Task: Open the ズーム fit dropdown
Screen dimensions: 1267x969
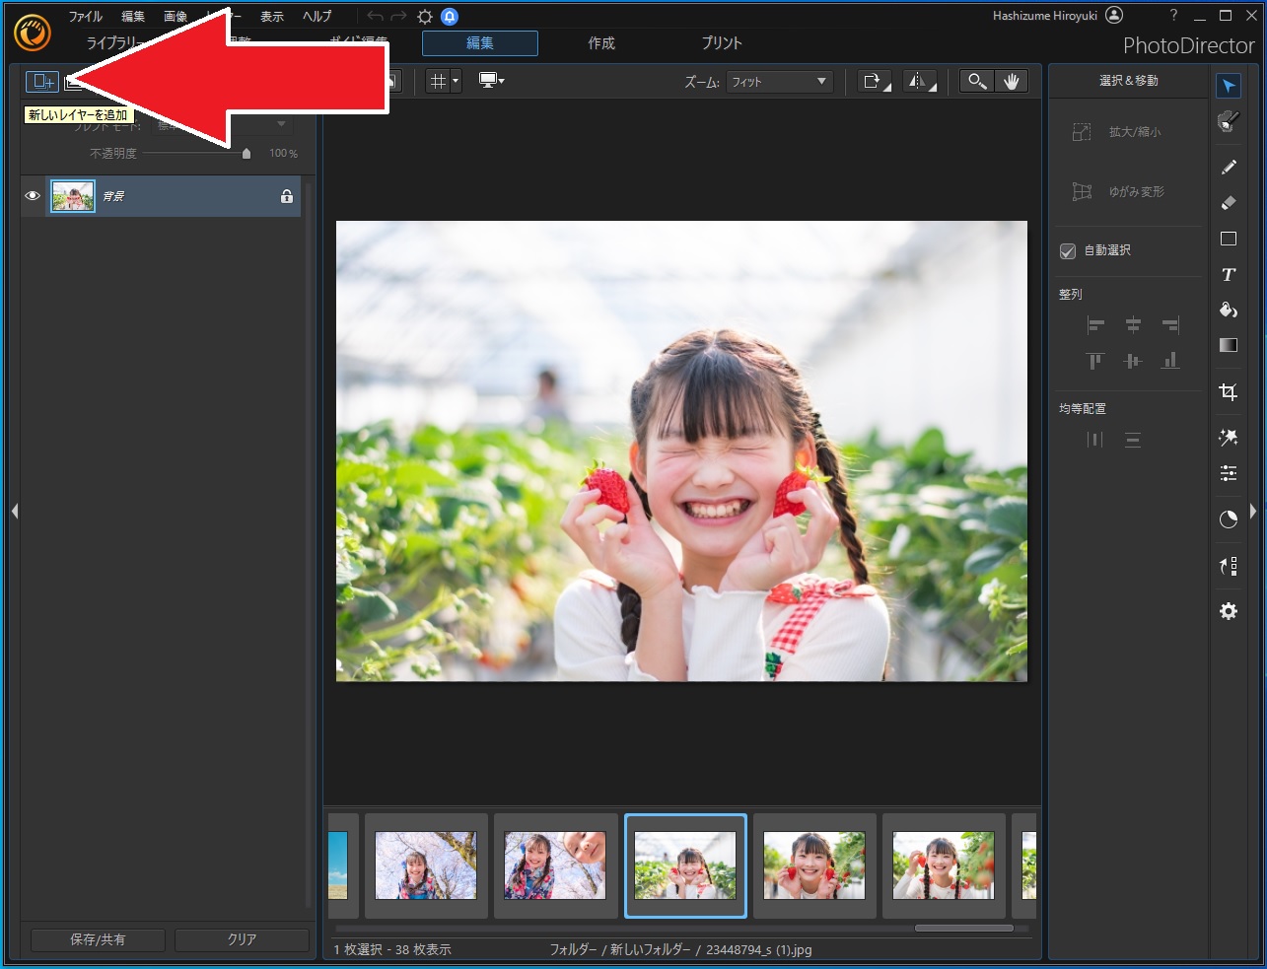Action: coord(779,82)
